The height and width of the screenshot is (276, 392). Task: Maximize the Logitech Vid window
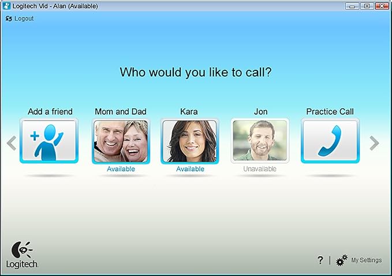point(367,6)
